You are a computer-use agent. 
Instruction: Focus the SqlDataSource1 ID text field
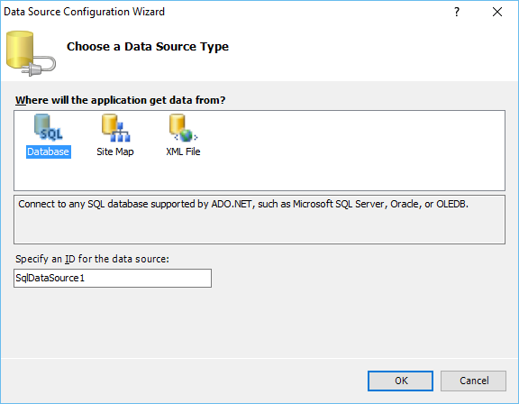point(113,278)
